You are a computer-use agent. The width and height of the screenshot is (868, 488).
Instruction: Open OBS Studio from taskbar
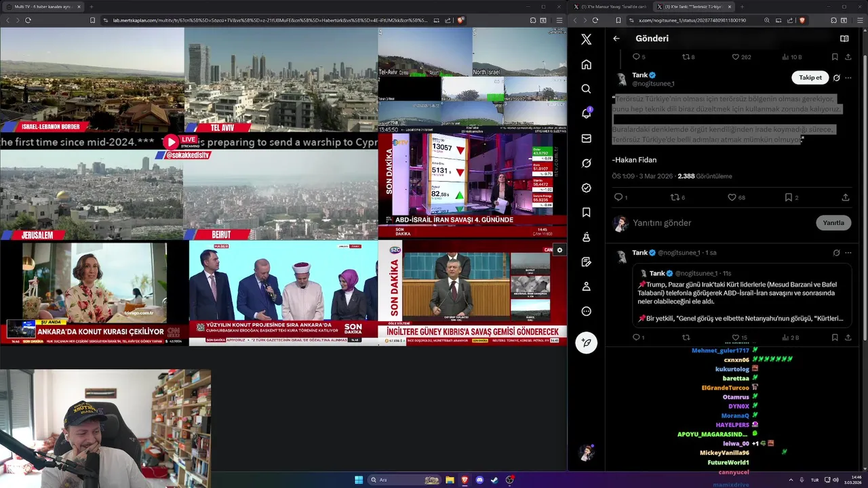coord(509,480)
